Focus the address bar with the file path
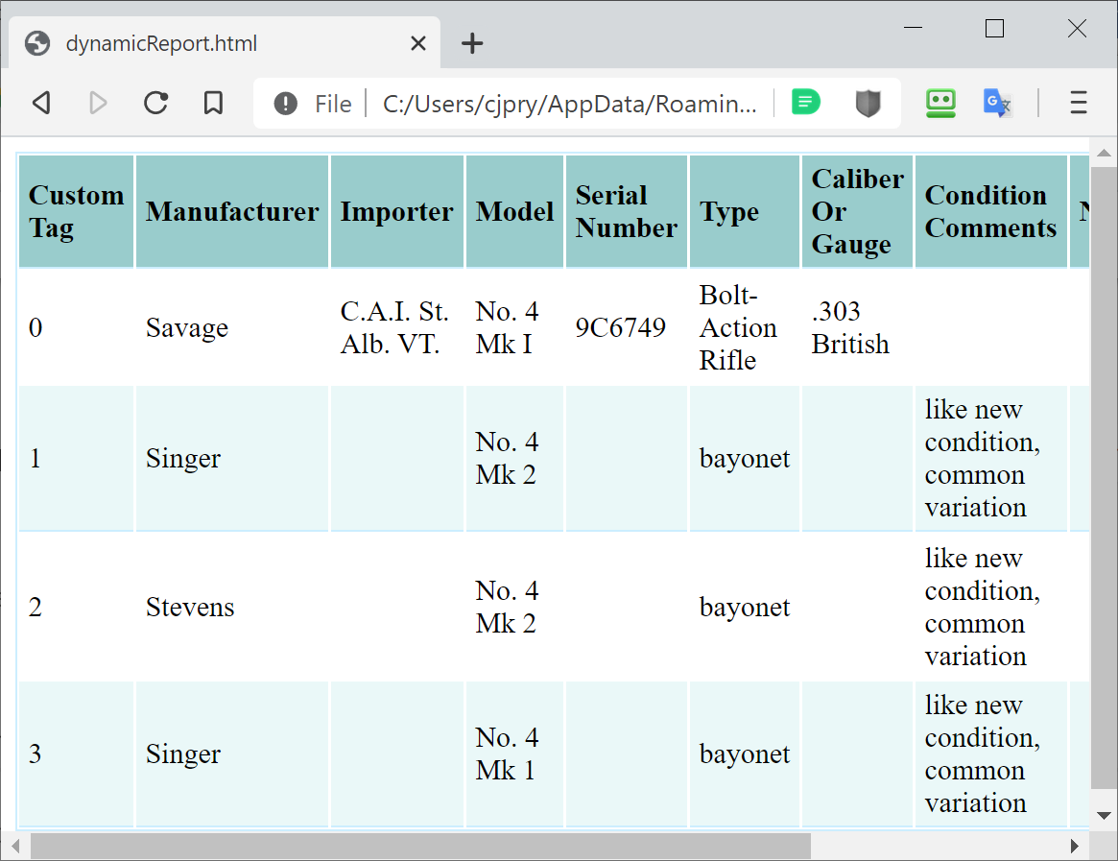Viewport: 1118px width, 861px height. pyautogui.click(x=569, y=105)
